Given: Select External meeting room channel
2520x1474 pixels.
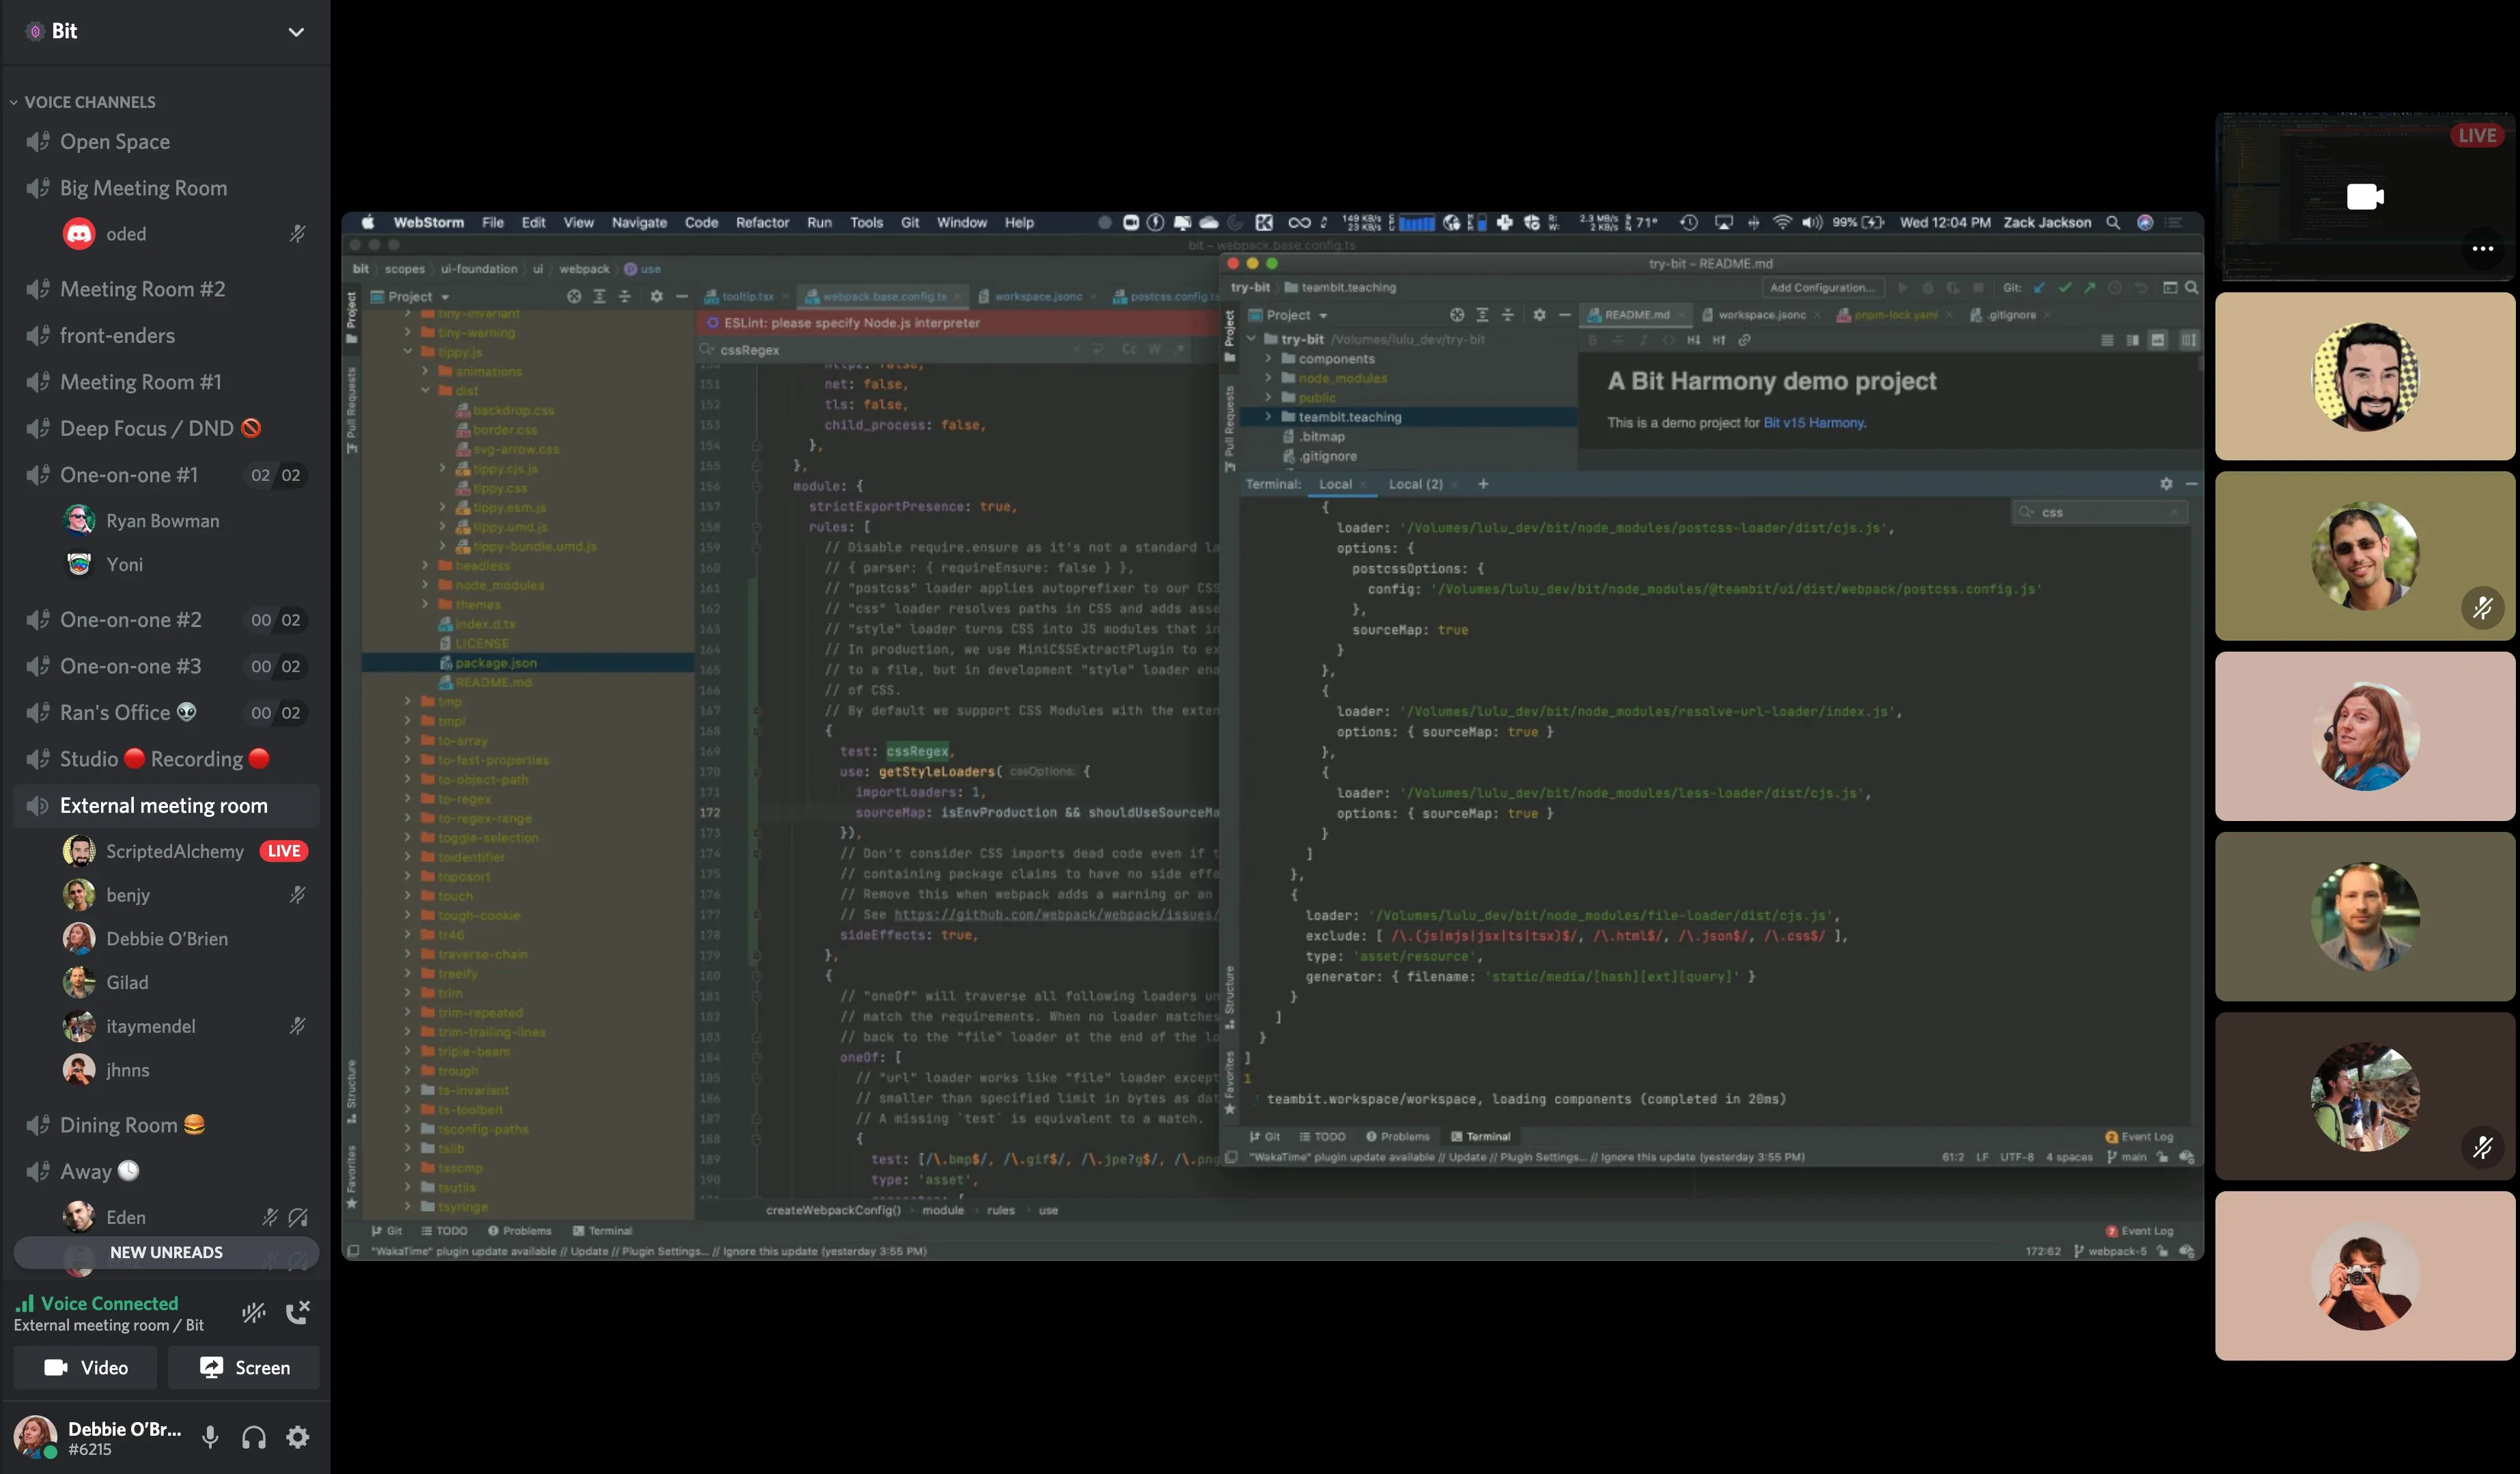Looking at the screenshot, I should click(164, 805).
